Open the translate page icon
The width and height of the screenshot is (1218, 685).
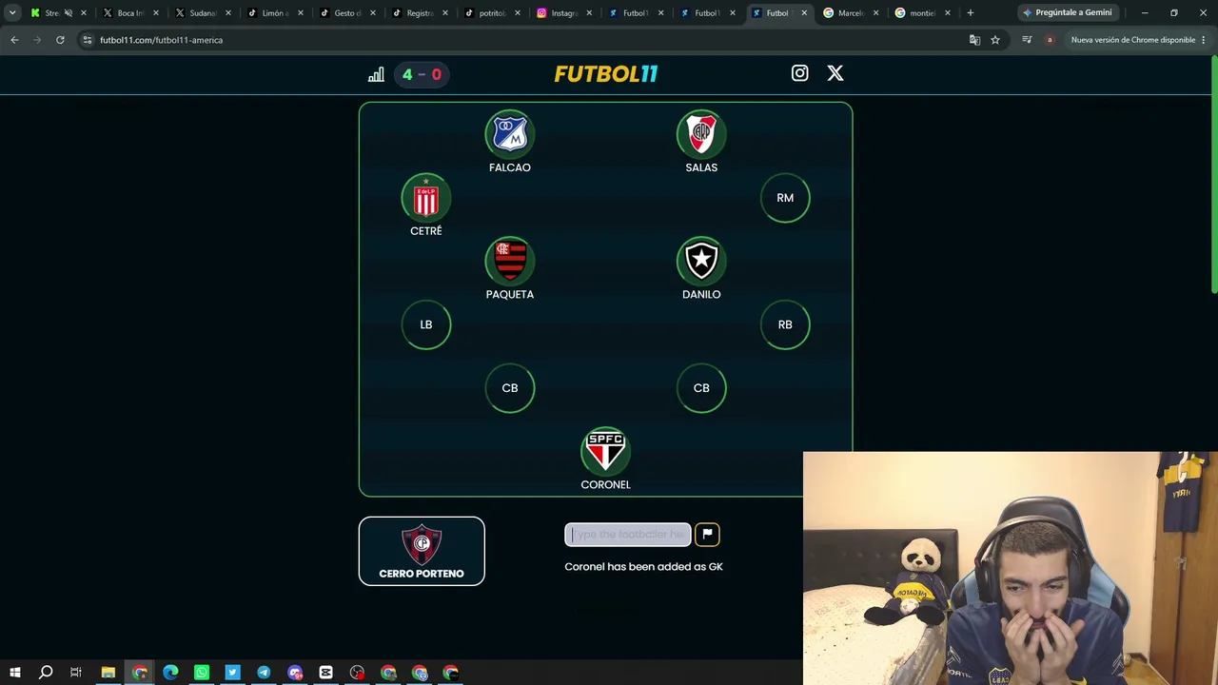click(974, 40)
